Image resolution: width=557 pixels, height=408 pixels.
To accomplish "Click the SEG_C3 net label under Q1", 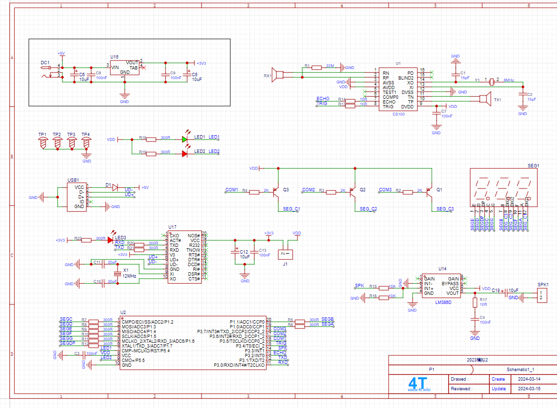I will tap(445, 209).
